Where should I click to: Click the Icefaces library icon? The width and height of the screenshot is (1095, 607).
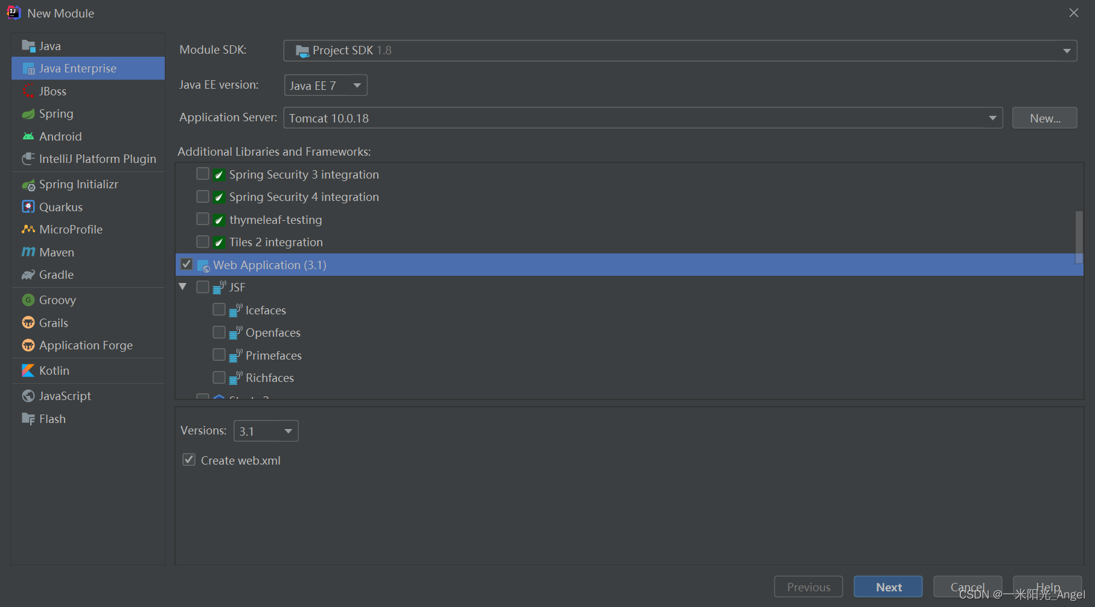coord(236,310)
